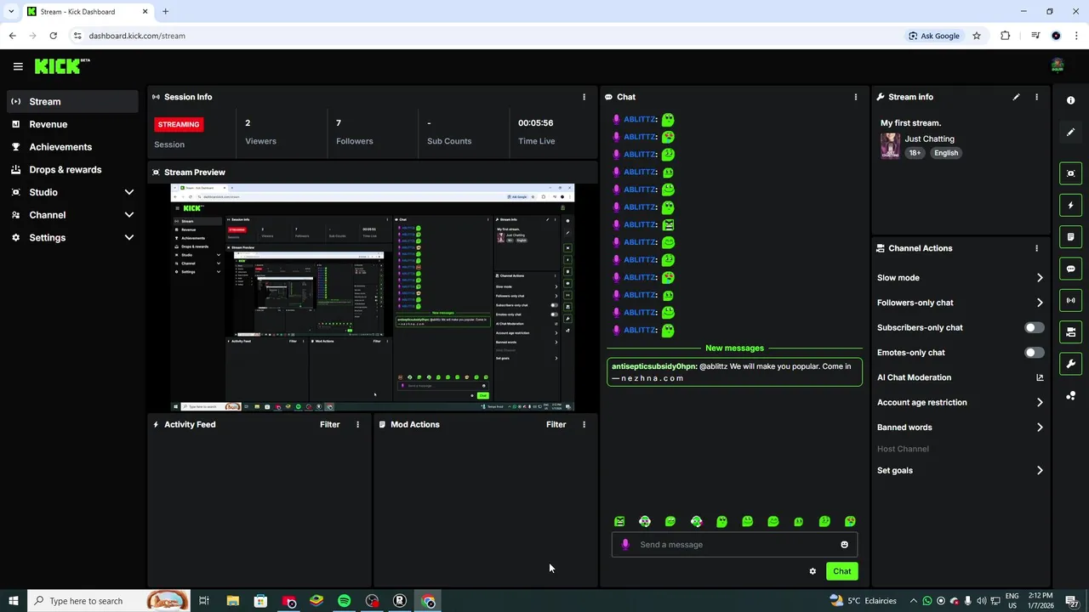Click antisepticsubsidy0hpn username in chat

pos(653,366)
